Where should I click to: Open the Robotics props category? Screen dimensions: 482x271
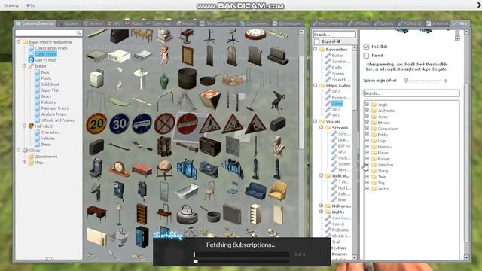pyautogui.click(x=48, y=102)
